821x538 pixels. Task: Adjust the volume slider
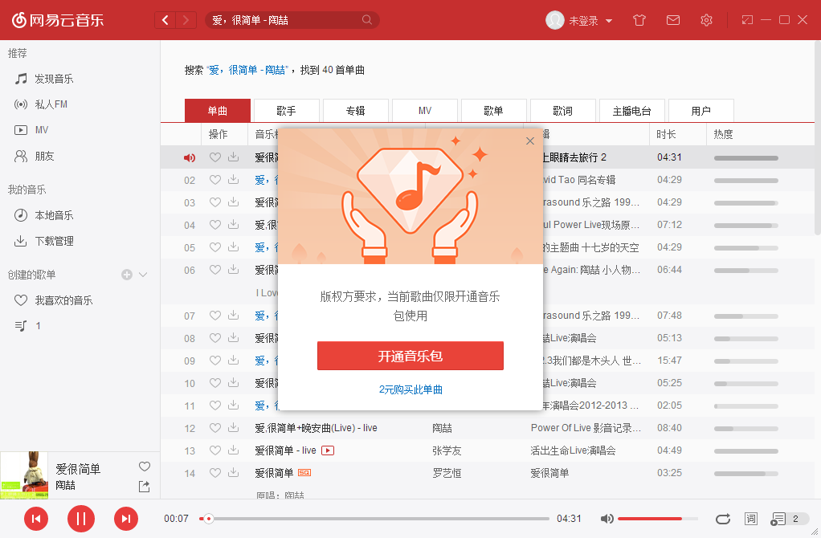tap(658, 519)
